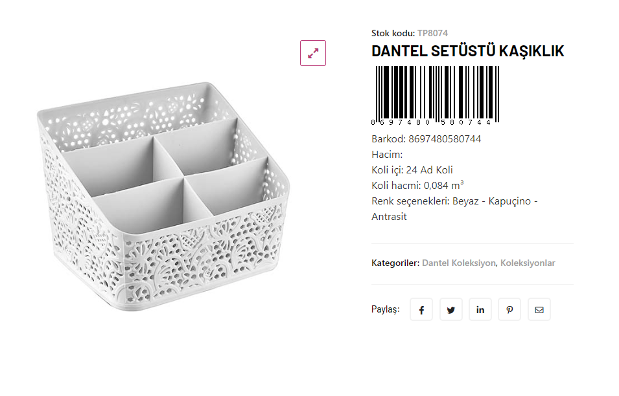
Task: Open the Koleksiyonlar category link
Action: point(528,263)
